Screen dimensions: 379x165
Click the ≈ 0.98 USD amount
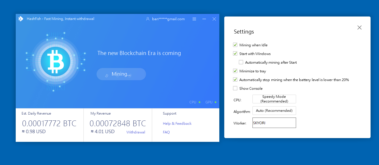34,131
